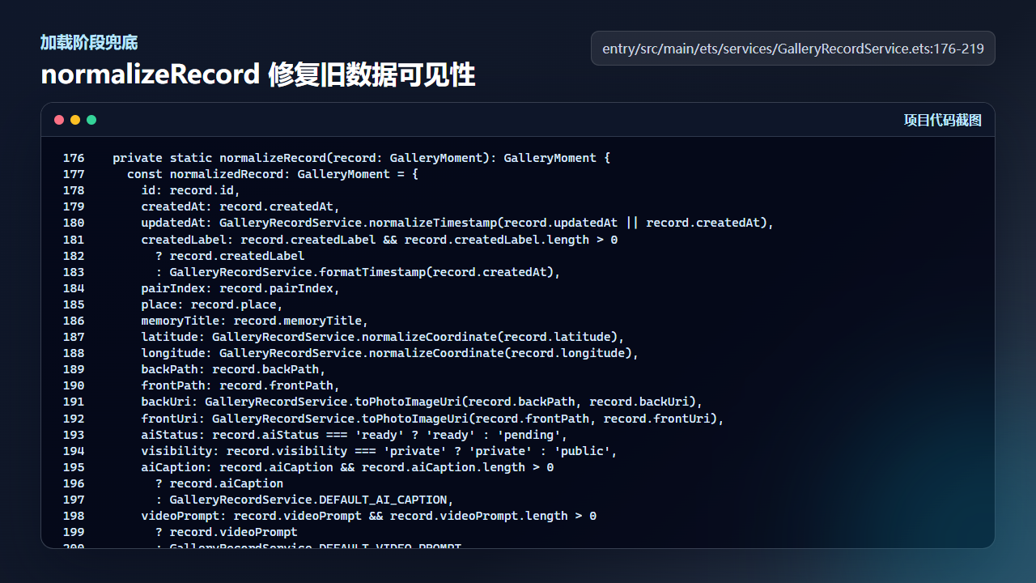
Task: Click the 'latitude' normalizeCoordinate line
Action: (383, 337)
